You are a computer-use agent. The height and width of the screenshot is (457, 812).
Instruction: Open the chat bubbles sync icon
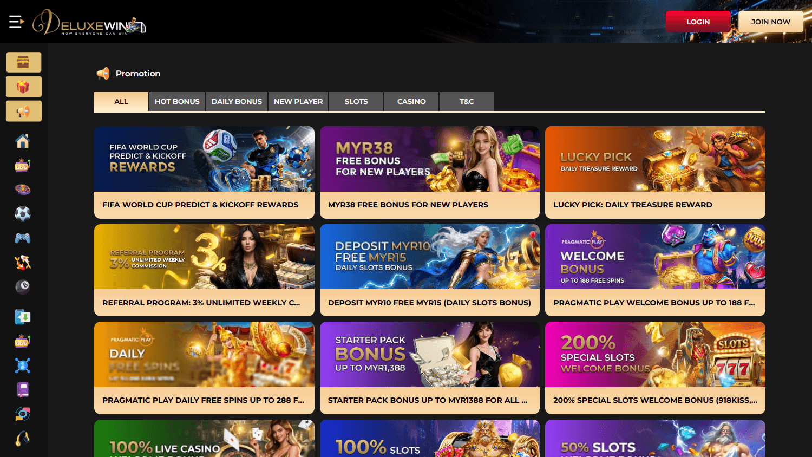click(x=23, y=414)
